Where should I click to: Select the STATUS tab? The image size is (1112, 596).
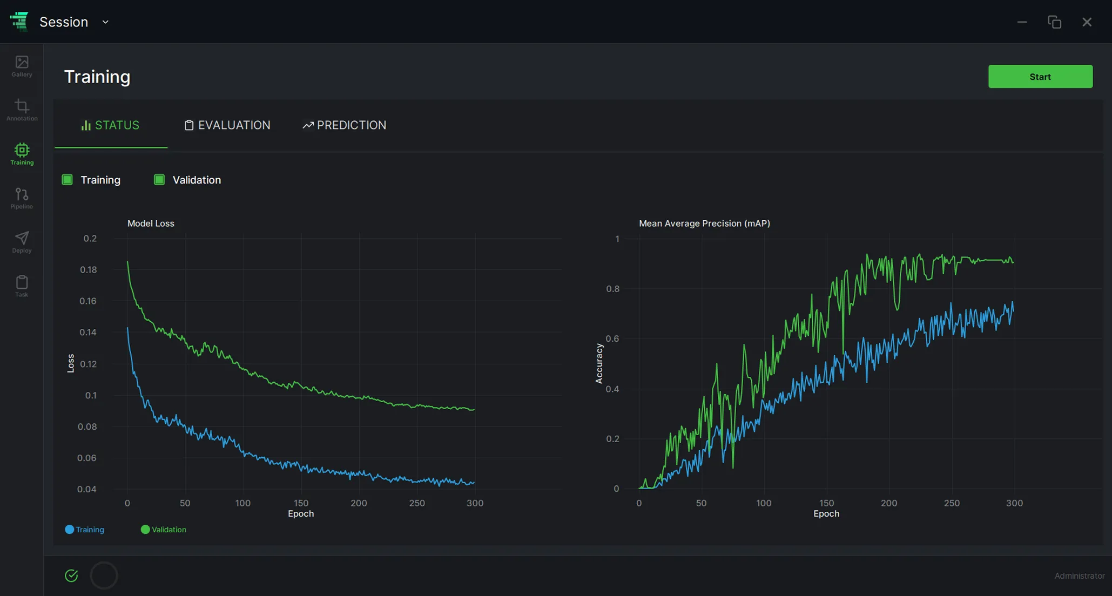point(111,125)
